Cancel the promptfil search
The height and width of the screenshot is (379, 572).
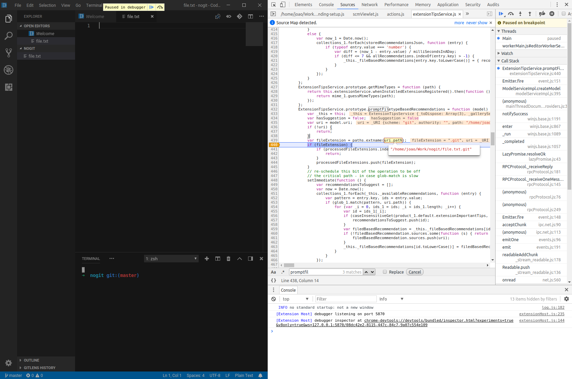(x=414, y=272)
